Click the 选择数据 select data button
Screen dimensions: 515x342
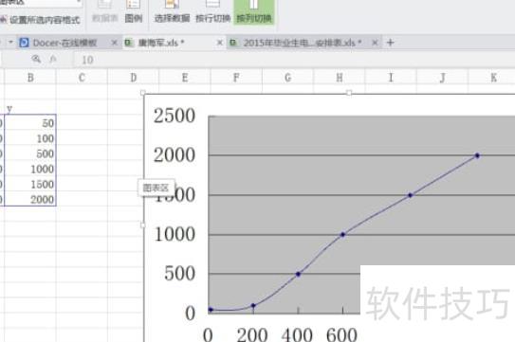pos(172,11)
